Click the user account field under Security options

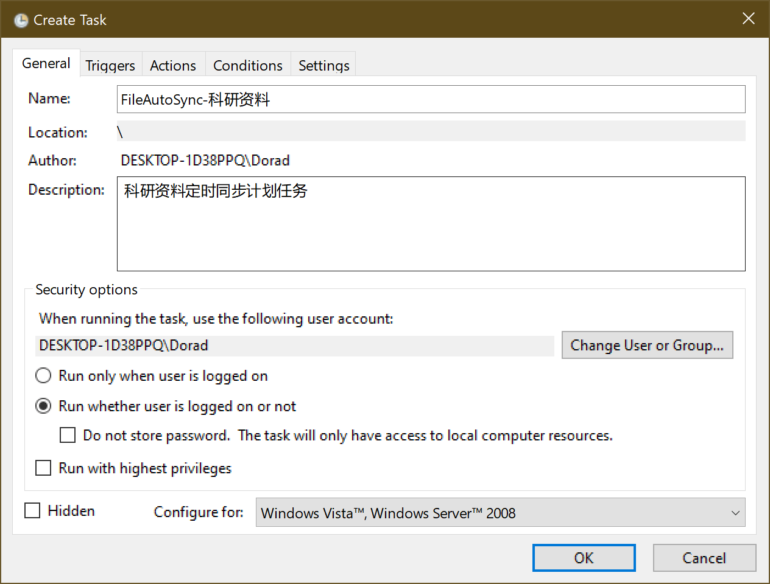(x=295, y=346)
